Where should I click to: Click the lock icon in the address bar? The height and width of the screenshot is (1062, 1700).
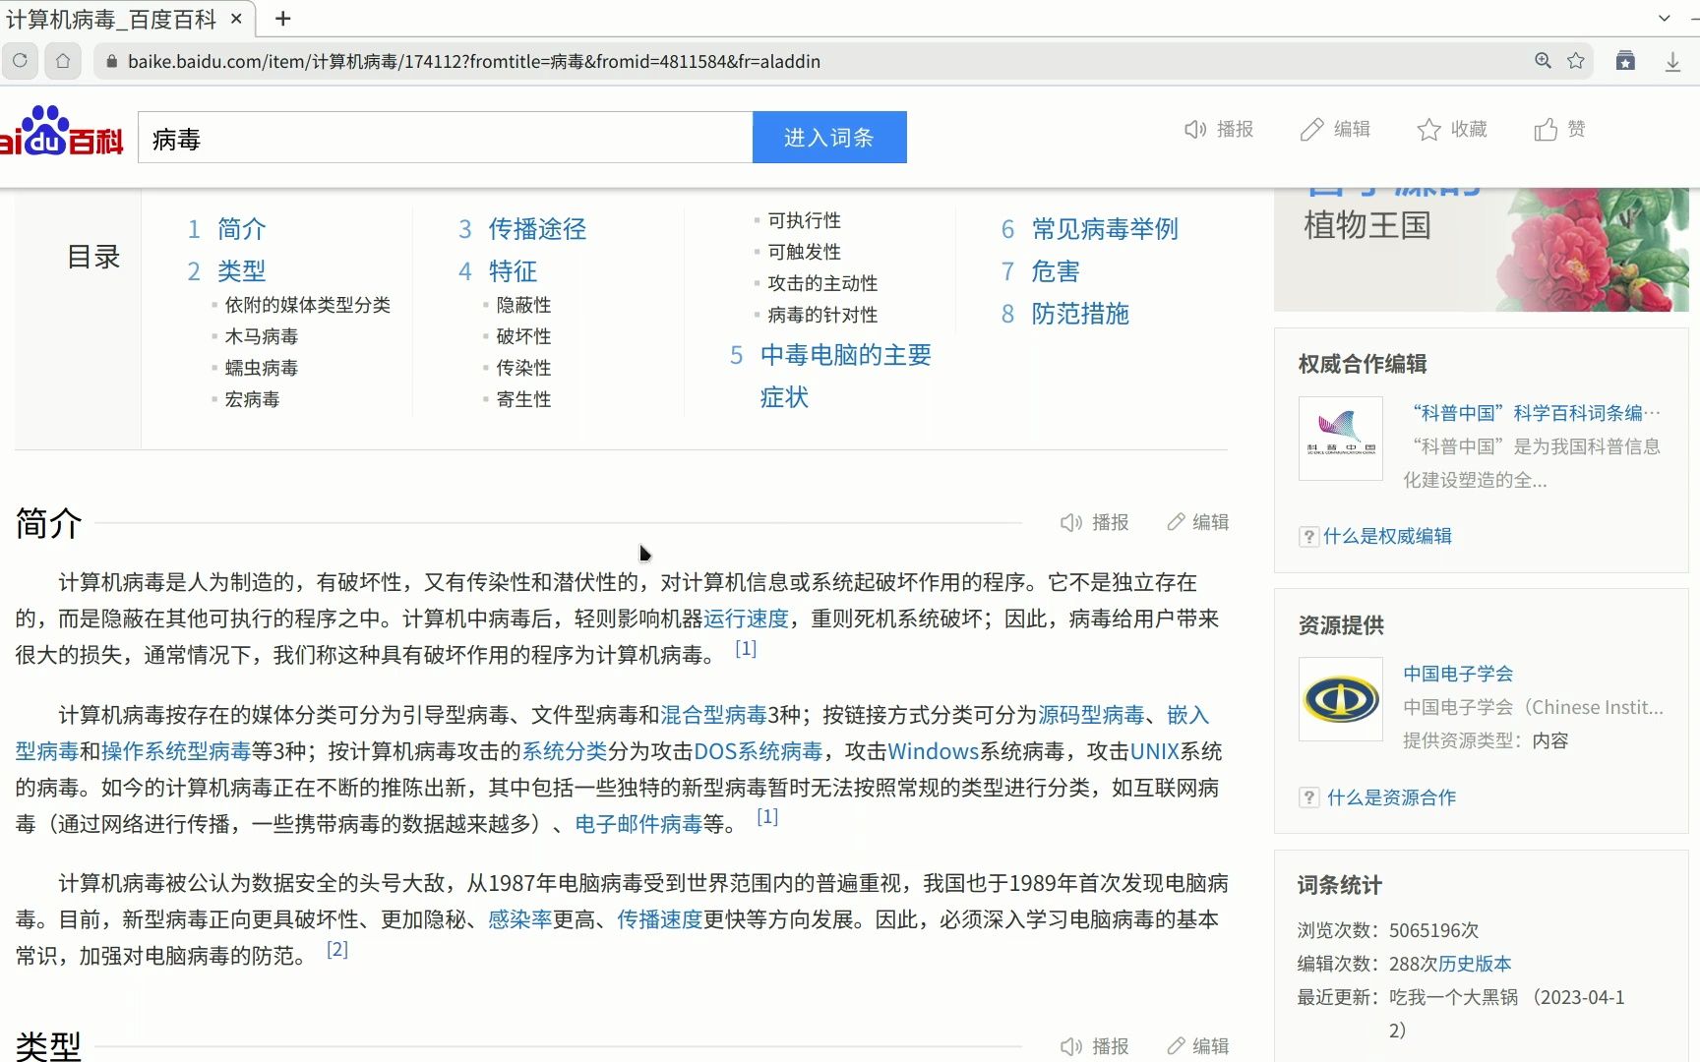(111, 61)
